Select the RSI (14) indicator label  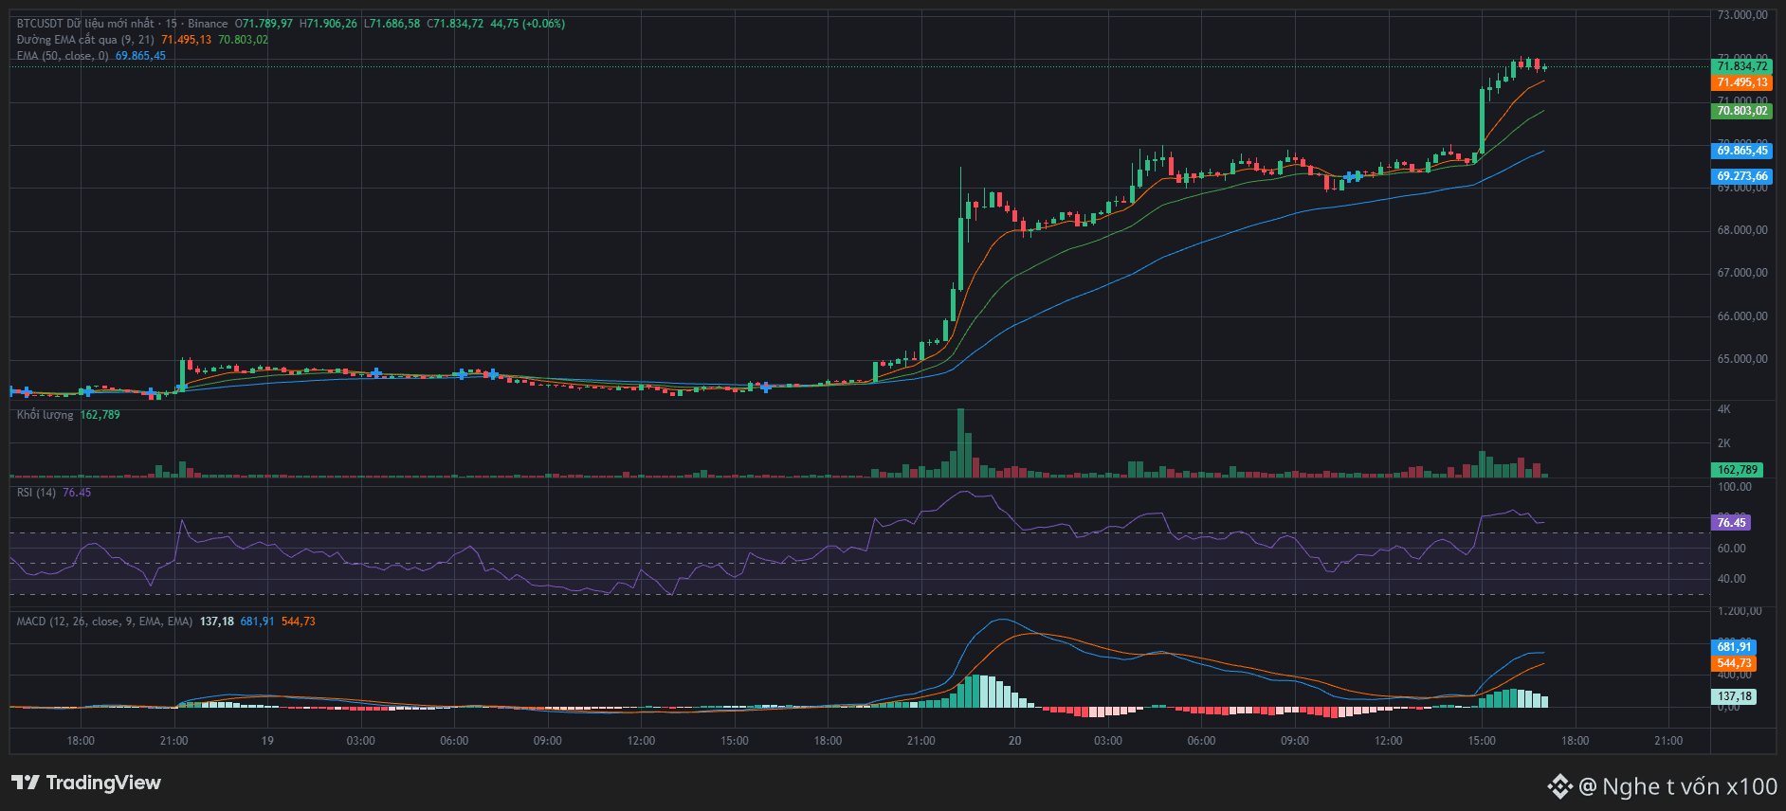pos(36,493)
